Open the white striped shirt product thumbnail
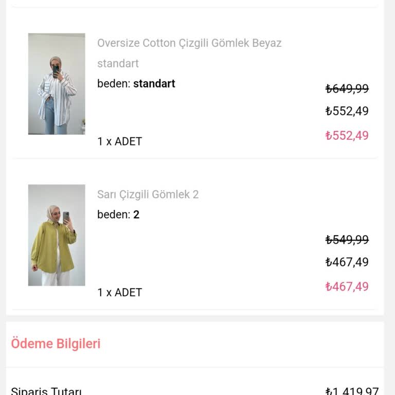 point(57,84)
